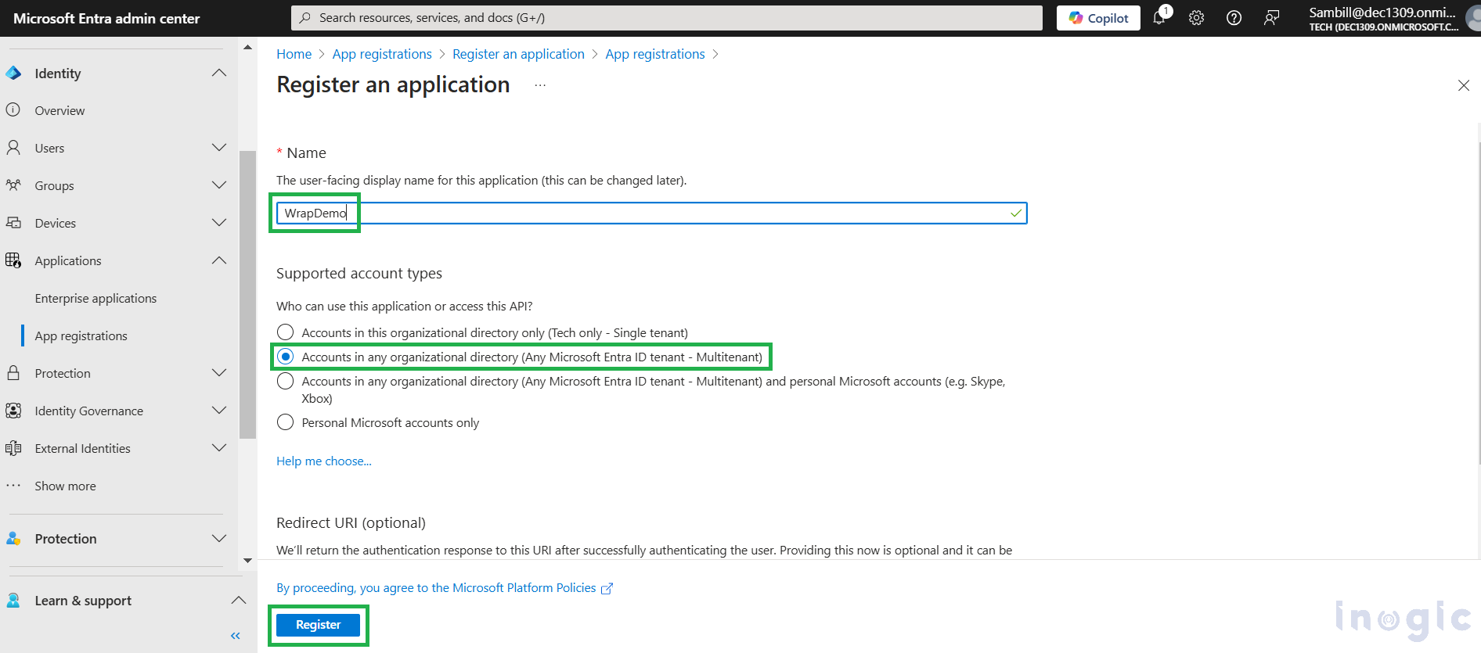Viewport: 1481px width, 653px height.
Task: Open the ellipsis menu beside page title
Action: pyautogui.click(x=540, y=84)
